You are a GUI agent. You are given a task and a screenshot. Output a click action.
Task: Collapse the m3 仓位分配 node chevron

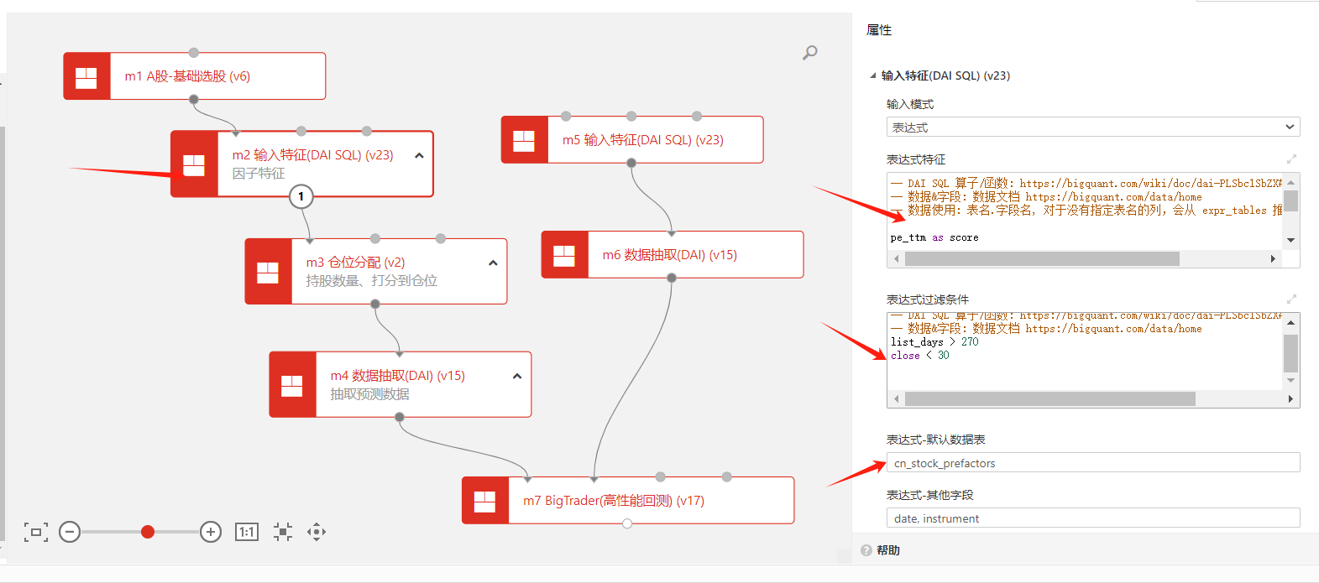coord(493,263)
